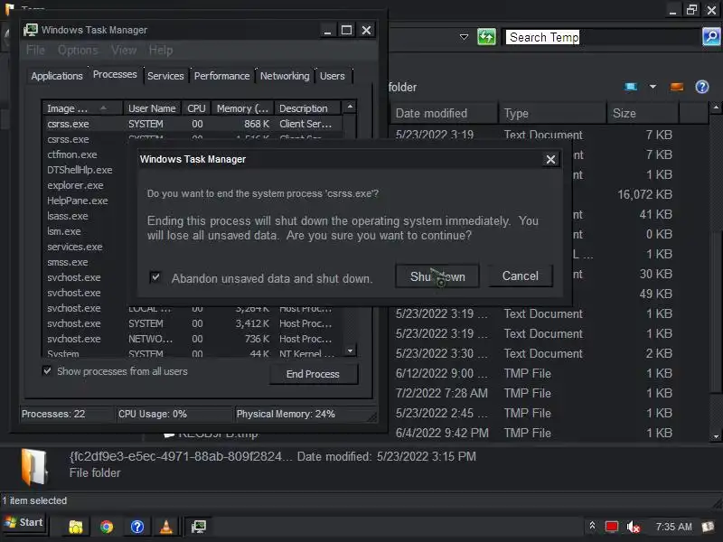Click the Explorer refresh address button

pos(486,36)
